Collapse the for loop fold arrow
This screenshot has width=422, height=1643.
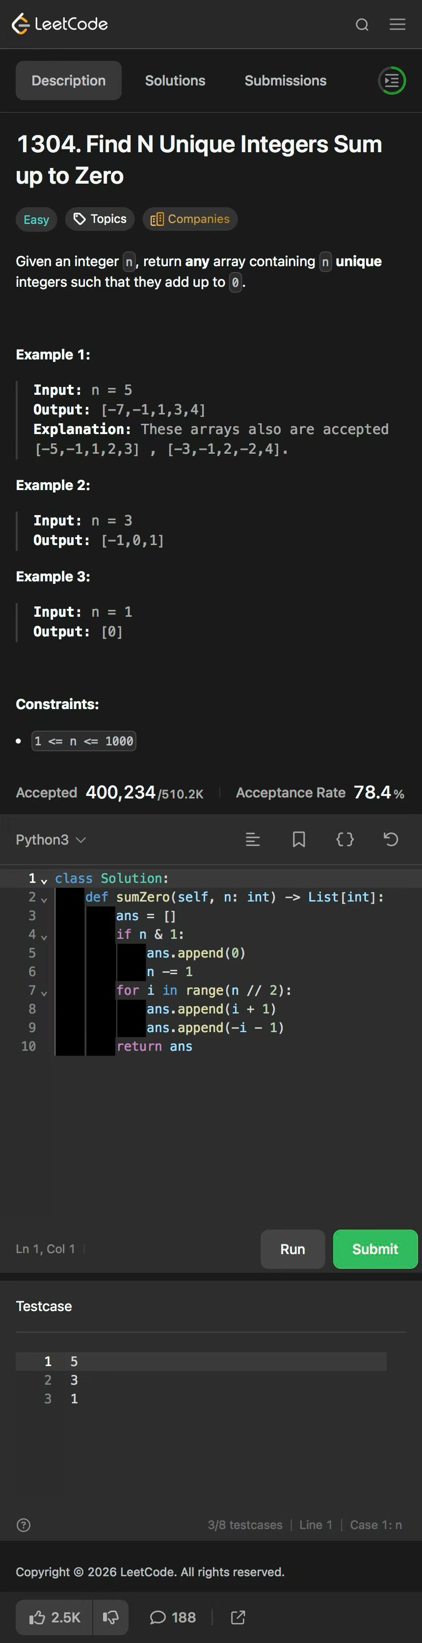click(x=44, y=993)
